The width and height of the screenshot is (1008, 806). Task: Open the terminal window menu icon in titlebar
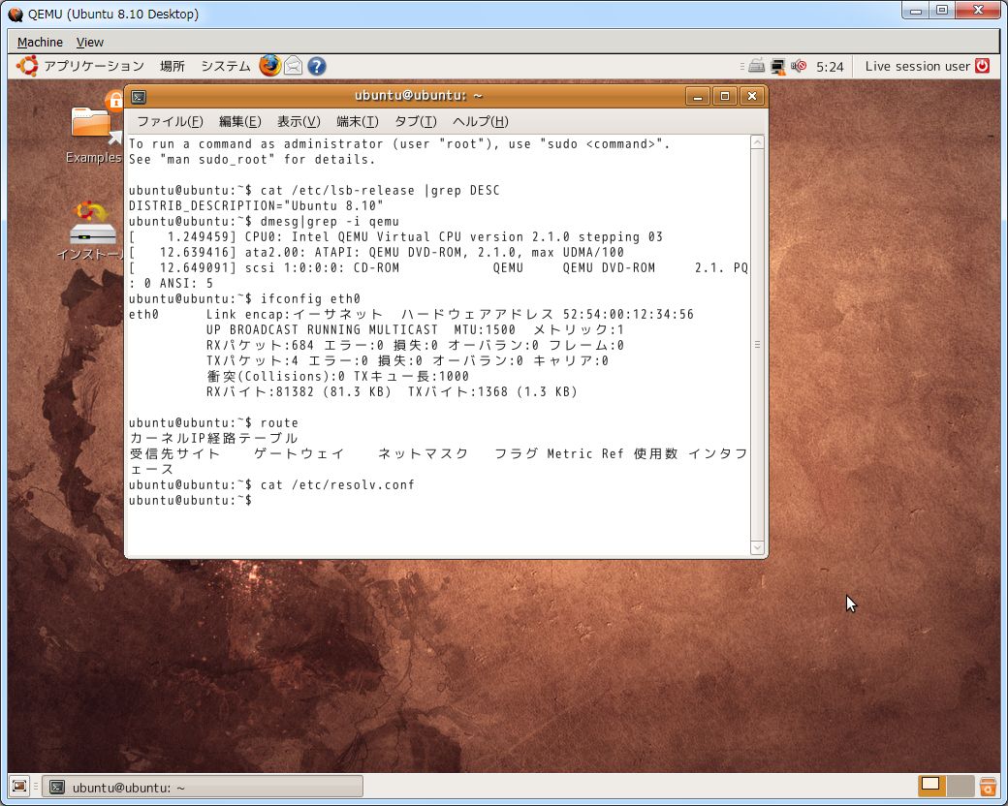tap(139, 97)
